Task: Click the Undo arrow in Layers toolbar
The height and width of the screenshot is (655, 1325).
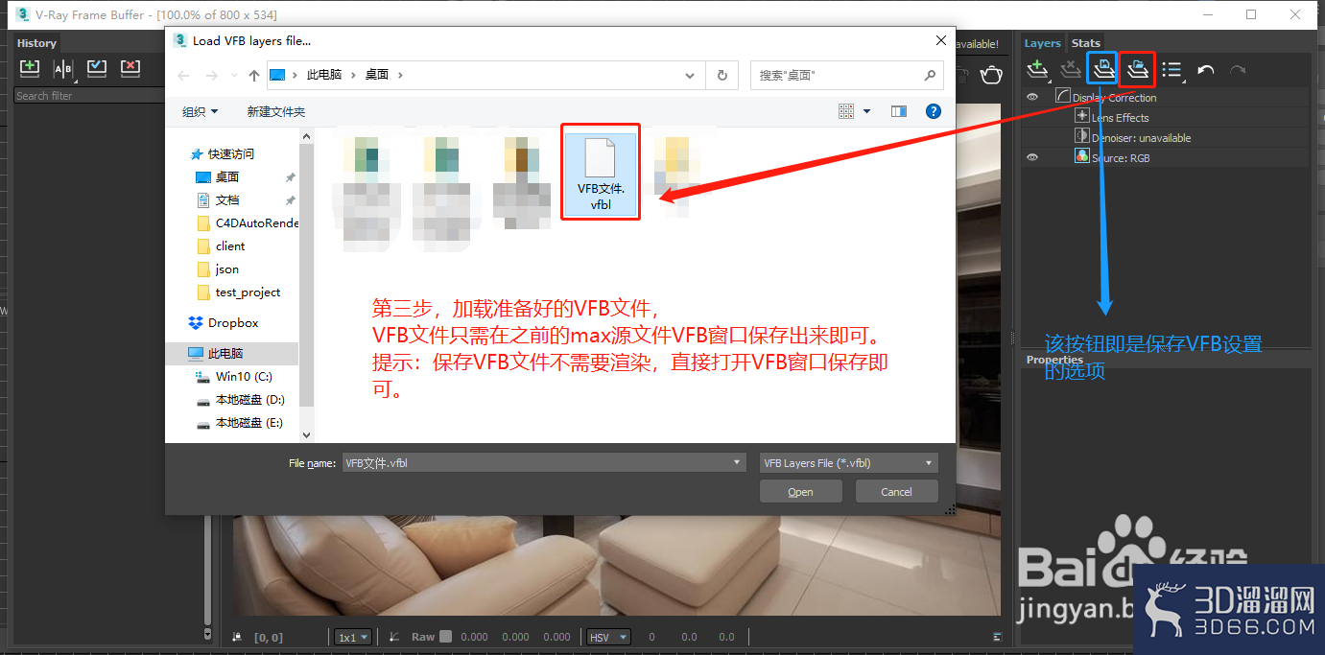Action: coord(1206,70)
